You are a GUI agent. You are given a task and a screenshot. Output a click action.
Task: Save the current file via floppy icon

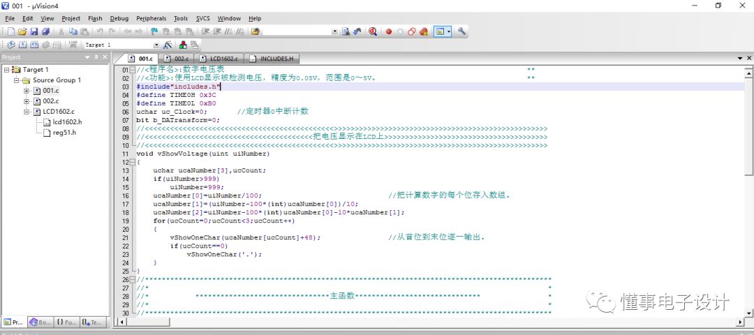pyautogui.click(x=34, y=31)
